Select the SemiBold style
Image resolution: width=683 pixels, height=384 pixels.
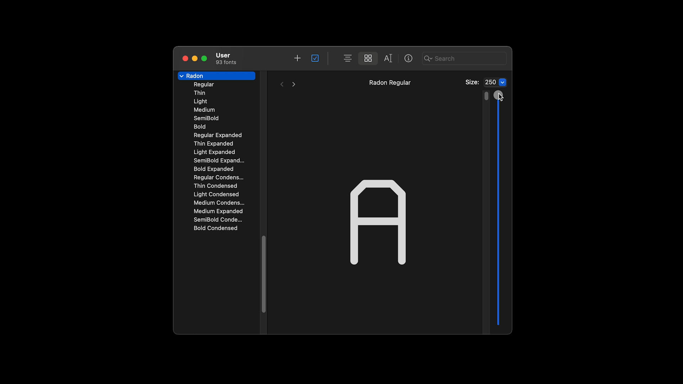click(x=206, y=118)
